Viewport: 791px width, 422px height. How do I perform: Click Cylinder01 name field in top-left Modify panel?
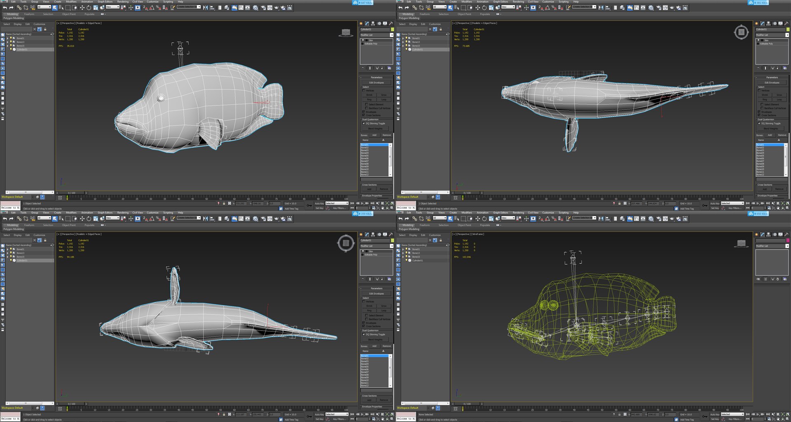(x=375, y=29)
